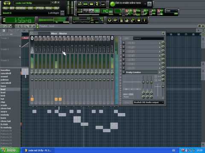This screenshot has height=153, width=205.
Task: Select the 'ts kick' pattern in list
Action: coord(4,125)
